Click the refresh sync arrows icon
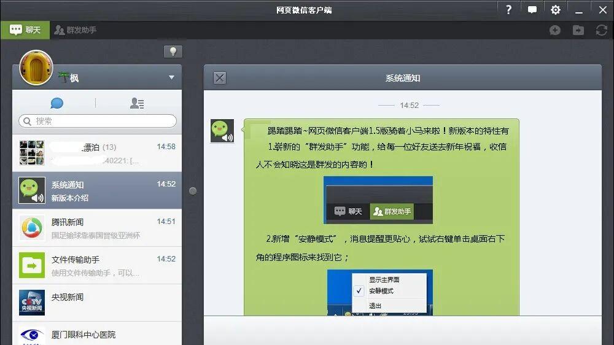614x345 pixels. pos(602,30)
